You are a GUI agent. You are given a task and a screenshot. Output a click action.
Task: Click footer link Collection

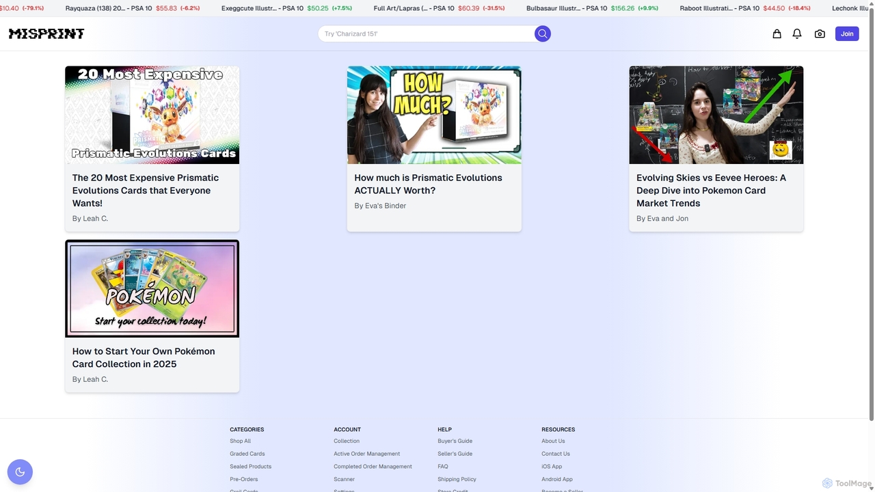347,441
